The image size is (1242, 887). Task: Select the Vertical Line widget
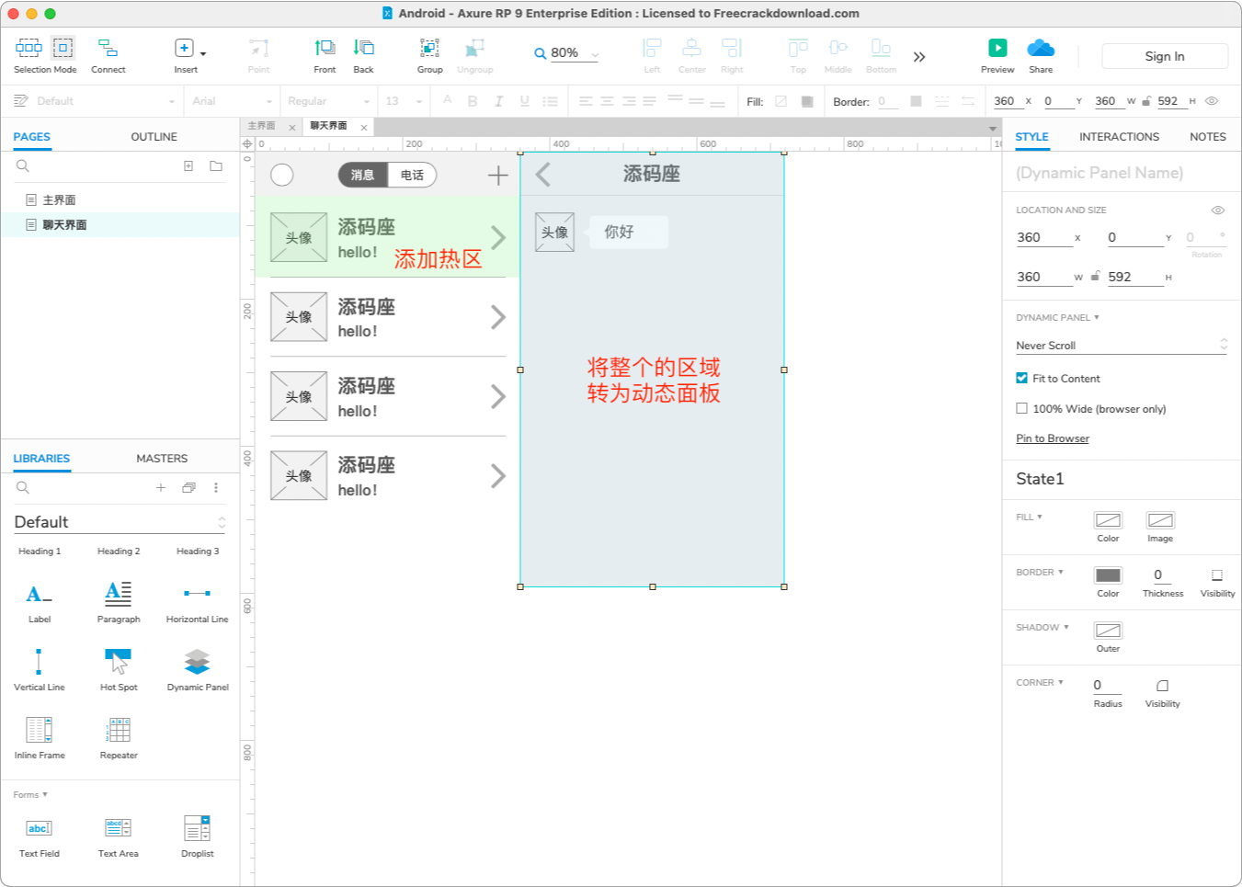coord(39,669)
